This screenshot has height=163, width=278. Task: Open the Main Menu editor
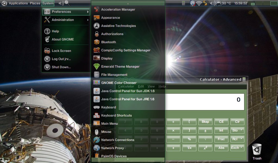tap(128, 124)
